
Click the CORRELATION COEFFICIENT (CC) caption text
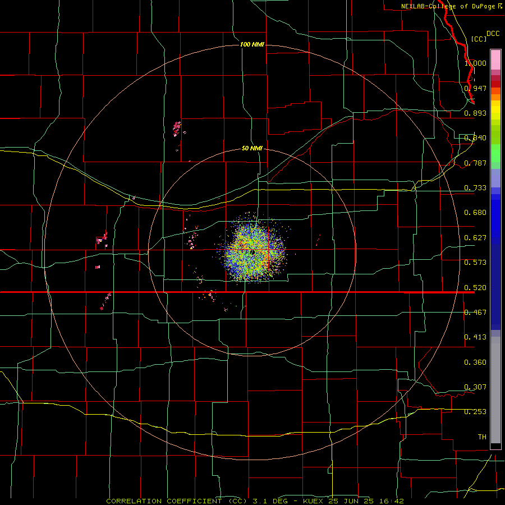177,501
